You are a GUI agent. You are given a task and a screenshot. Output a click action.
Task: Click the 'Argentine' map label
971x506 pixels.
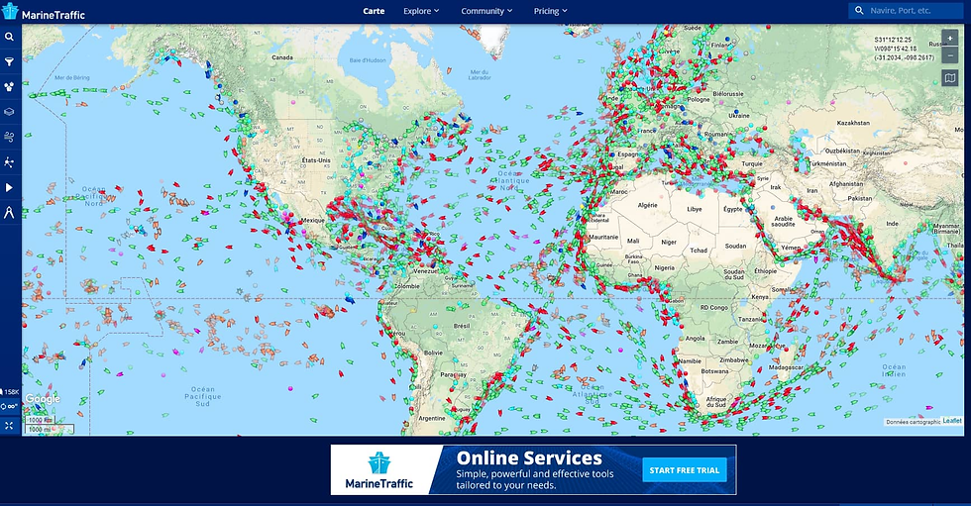[432, 418]
